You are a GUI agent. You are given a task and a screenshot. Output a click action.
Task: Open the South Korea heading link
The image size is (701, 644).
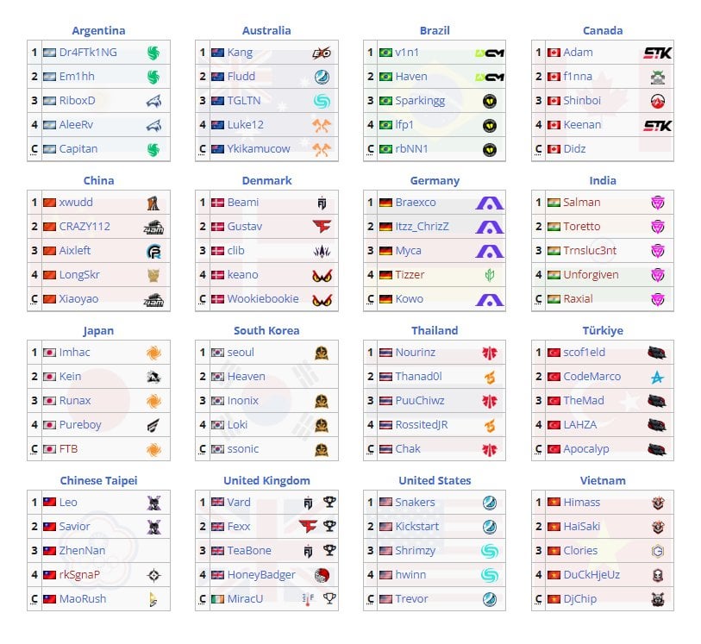click(266, 330)
